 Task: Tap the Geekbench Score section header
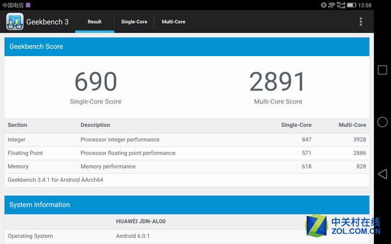(187, 46)
